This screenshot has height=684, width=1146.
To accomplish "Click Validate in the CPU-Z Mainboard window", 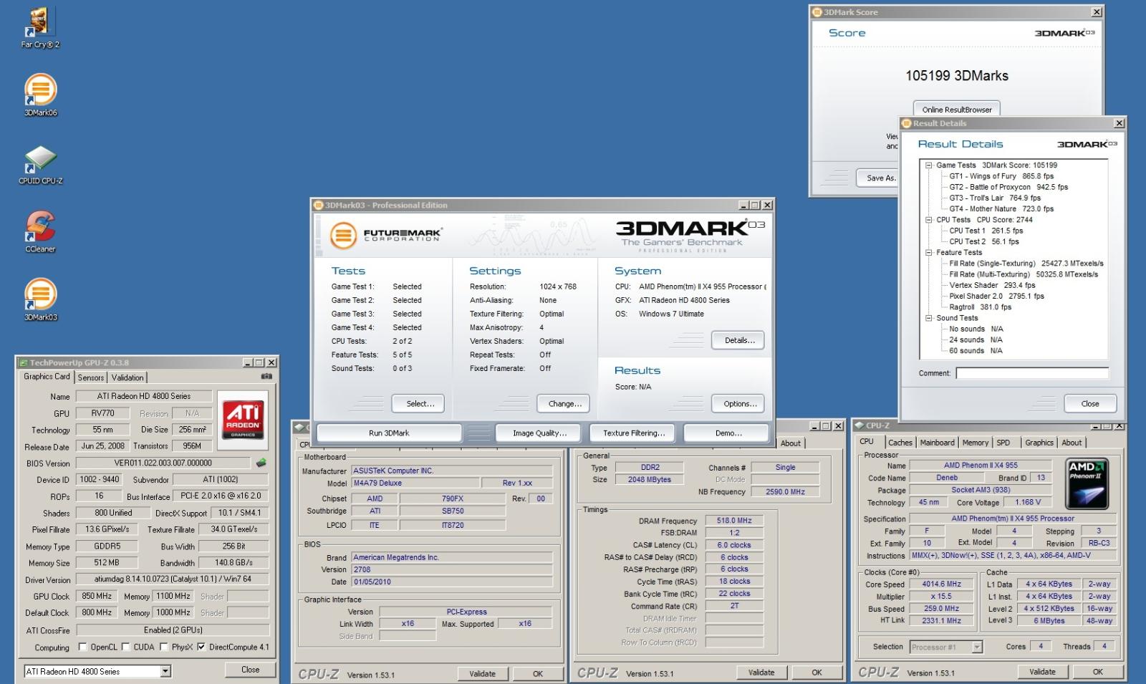I will [x=482, y=673].
